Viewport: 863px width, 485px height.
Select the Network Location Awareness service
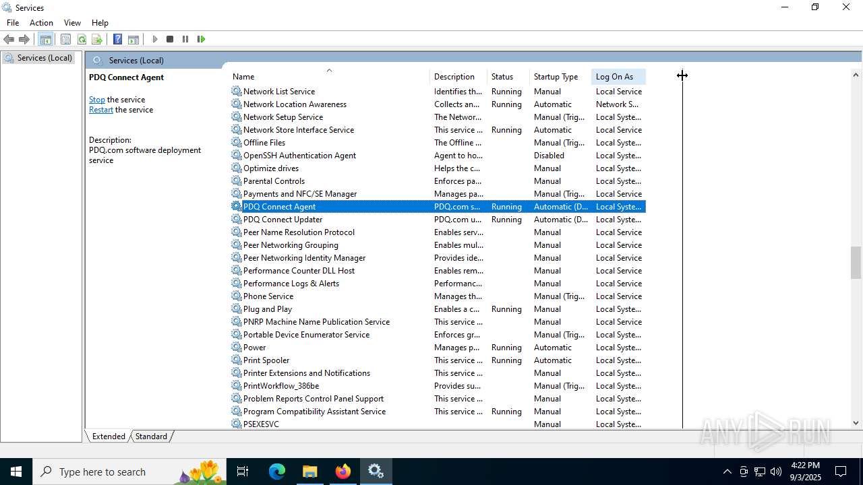pyautogui.click(x=438, y=104)
